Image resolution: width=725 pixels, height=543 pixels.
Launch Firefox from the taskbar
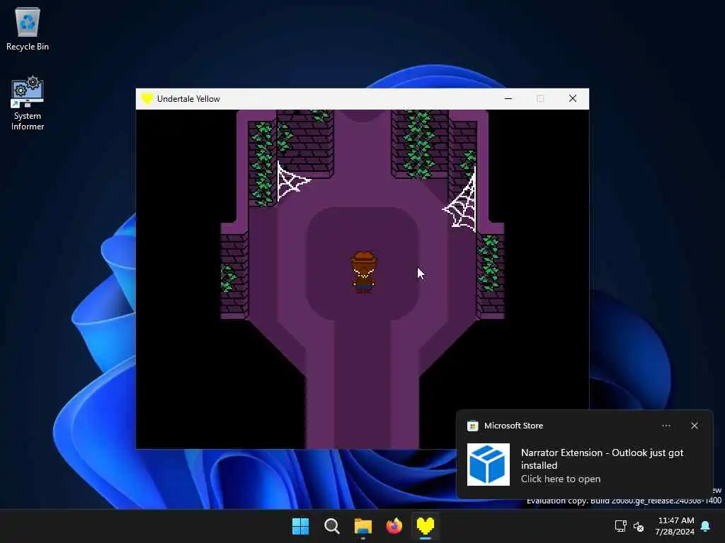[x=394, y=526]
